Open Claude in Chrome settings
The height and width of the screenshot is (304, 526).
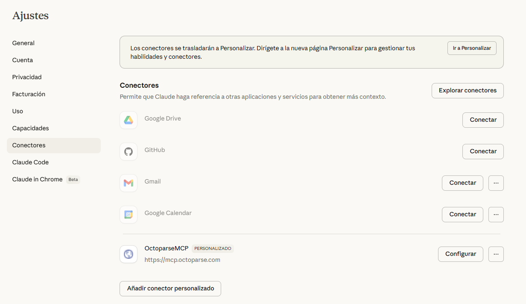38,179
